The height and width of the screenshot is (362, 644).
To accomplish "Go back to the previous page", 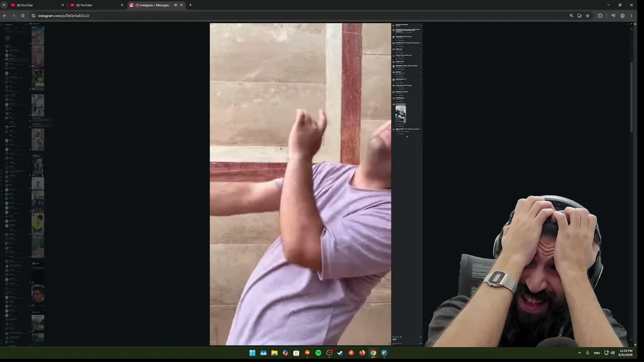I will pyautogui.click(x=5, y=16).
